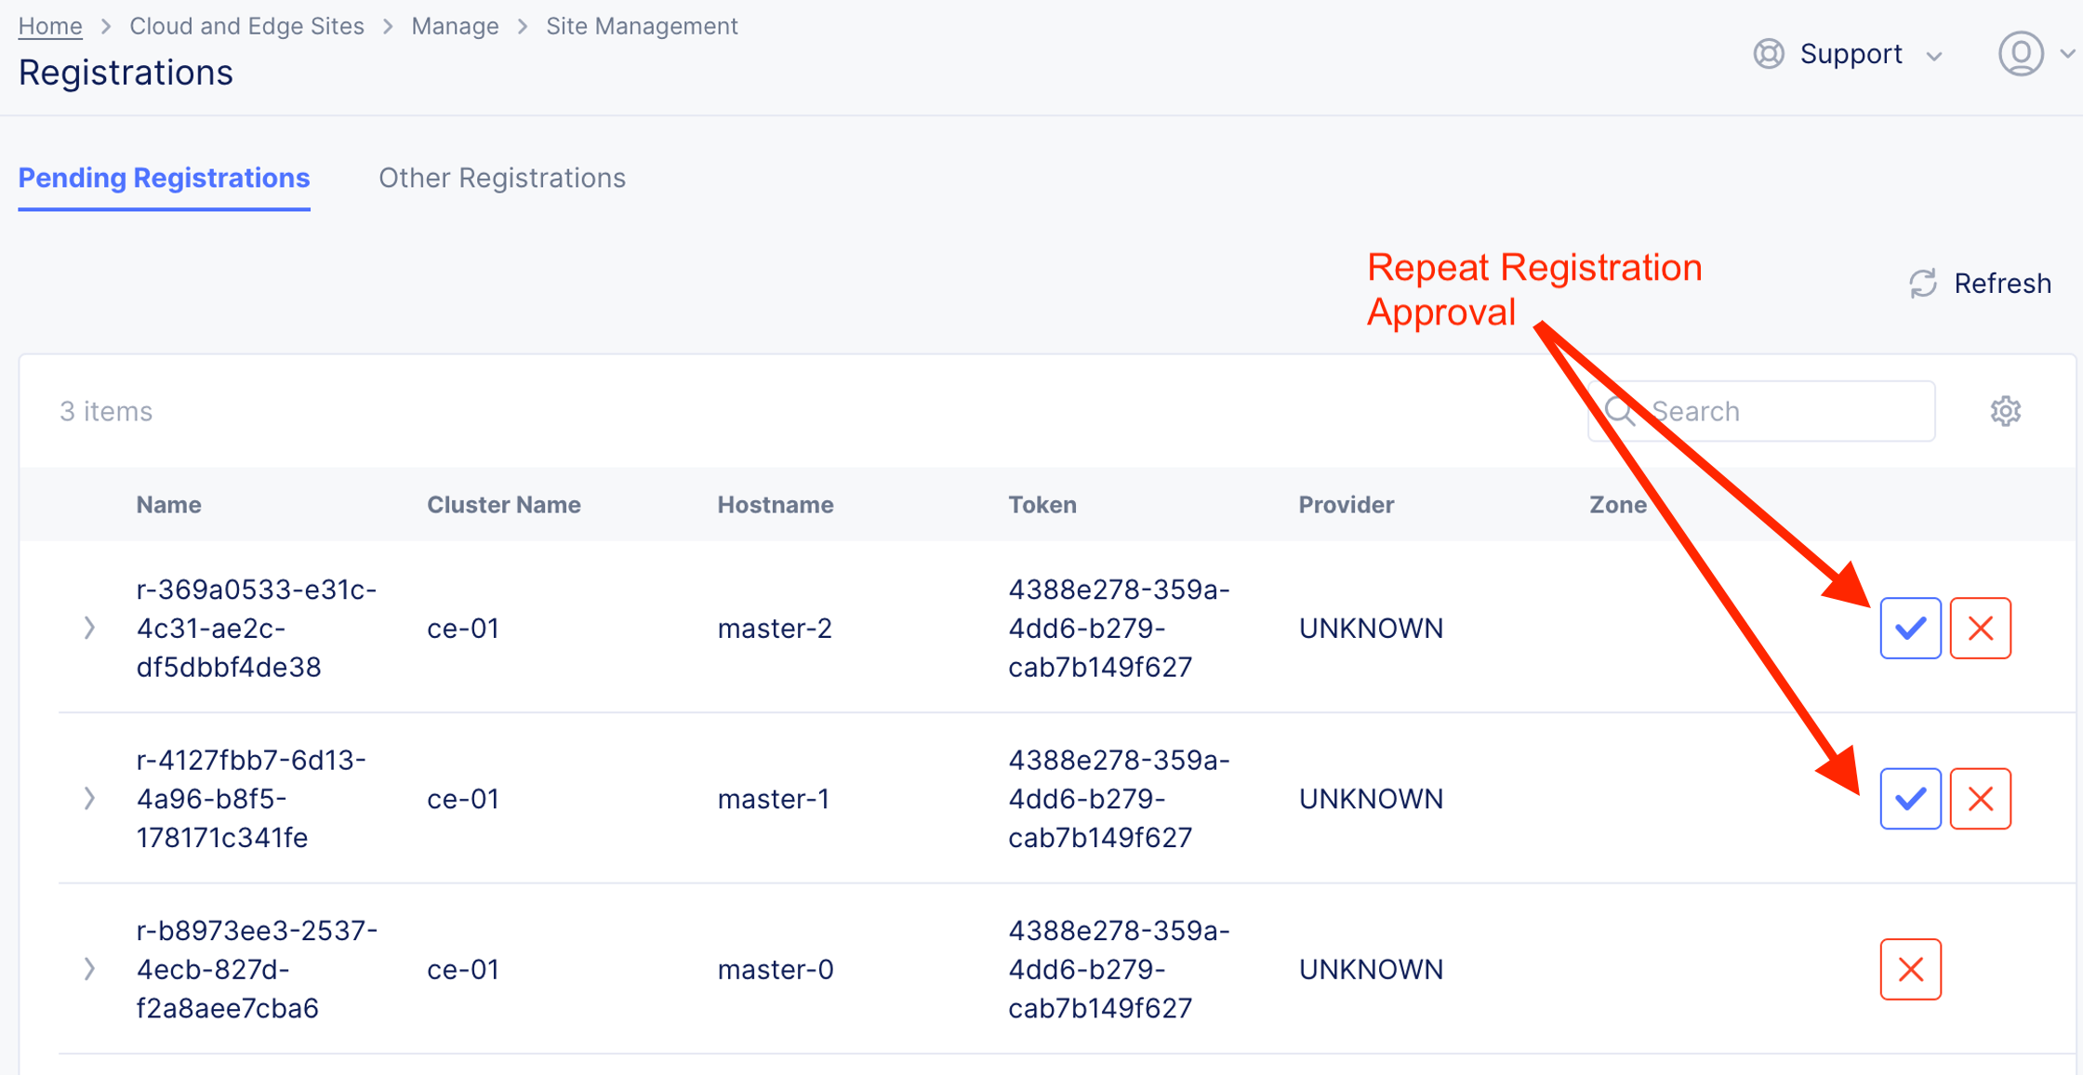This screenshot has width=2083, height=1075.
Task: Click the Manage breadcrumb
Action: click(x=455, y=26)
